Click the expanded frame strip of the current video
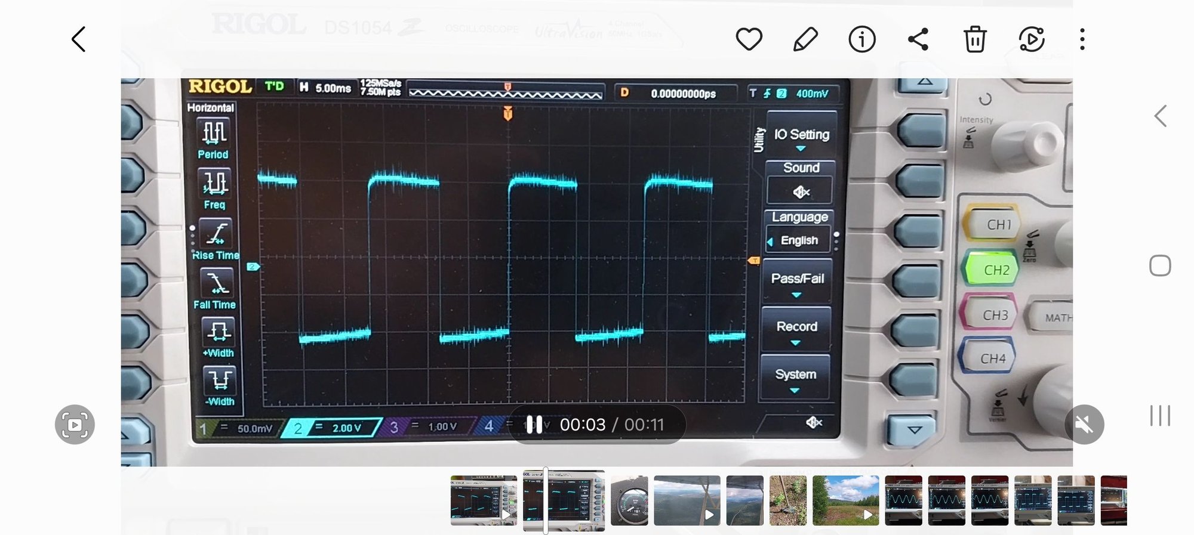Screen dimensions: 1194x535 (564, 500)
